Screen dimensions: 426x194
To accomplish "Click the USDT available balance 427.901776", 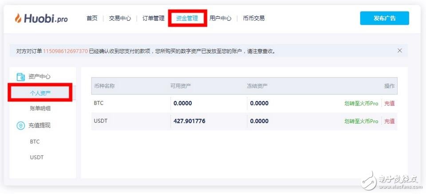I will tap(189, 121).
